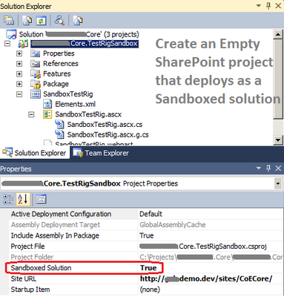Switch Properties grid to Alphabetical sort
Viewport: 284px width, 297px height.
pyautogui.click(x=23, y=199)
